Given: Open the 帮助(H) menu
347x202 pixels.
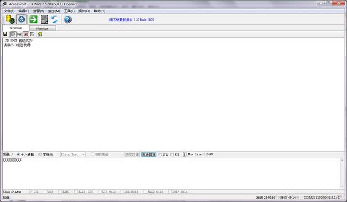Looking at the screenshot, I should 100,11.
